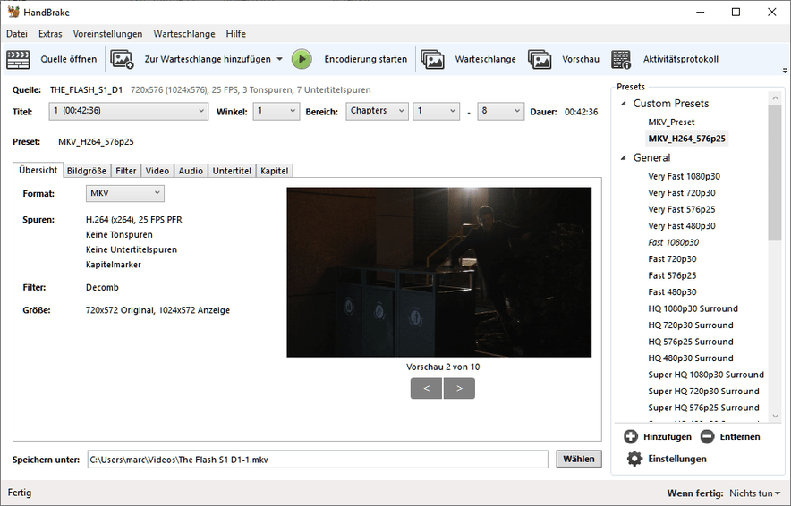The image size is (791, 506).
Task: Select the HQ 480p30 Surround preset
Action: pyautogui.click(x=691, y=358)
